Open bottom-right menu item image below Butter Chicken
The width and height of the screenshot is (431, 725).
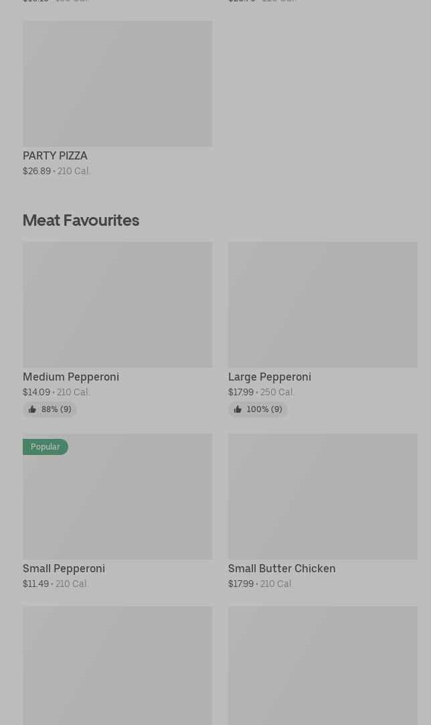click(x=323, y=666)
